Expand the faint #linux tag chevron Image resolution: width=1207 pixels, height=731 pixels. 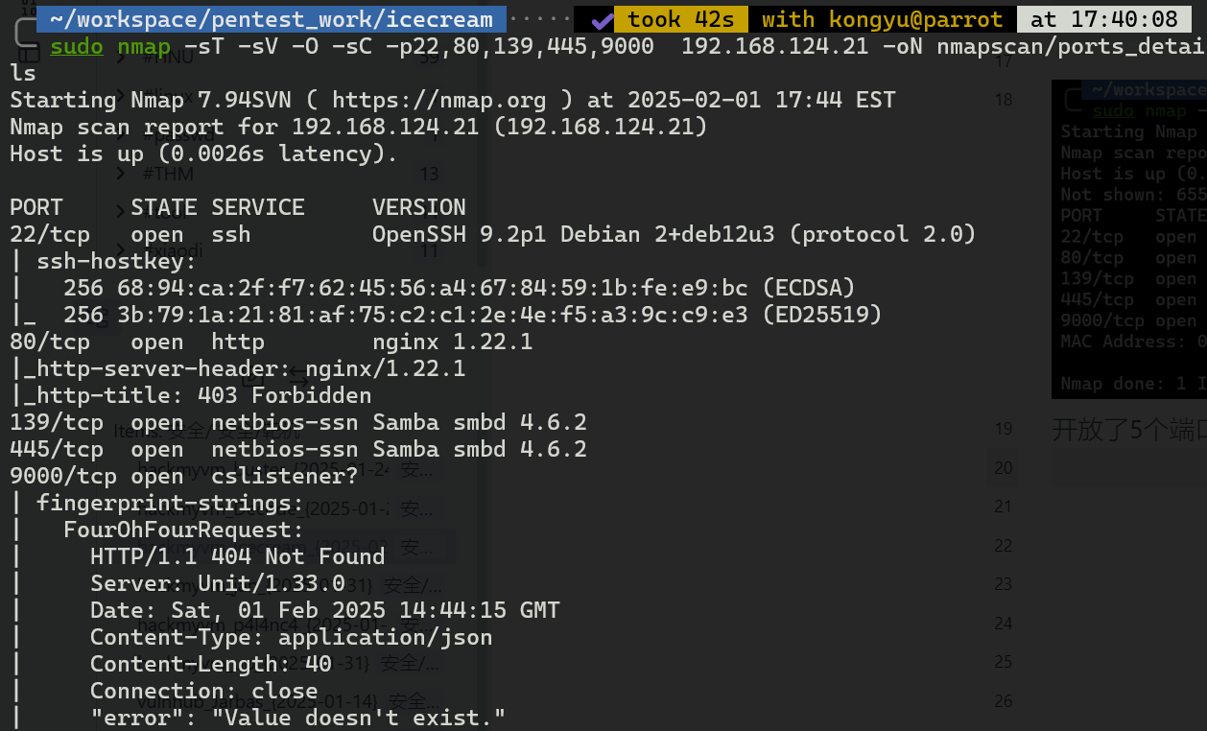(x=121, y=97)
